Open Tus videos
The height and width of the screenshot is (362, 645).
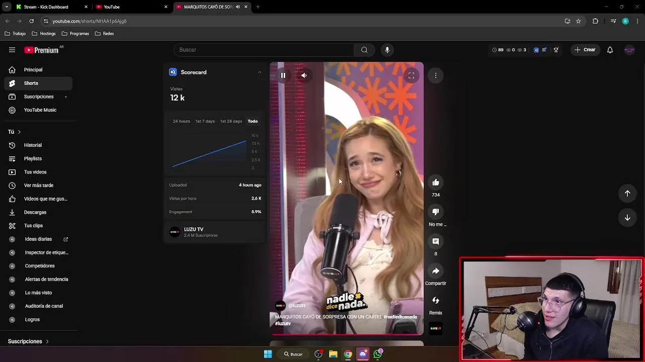pos(38,172)
